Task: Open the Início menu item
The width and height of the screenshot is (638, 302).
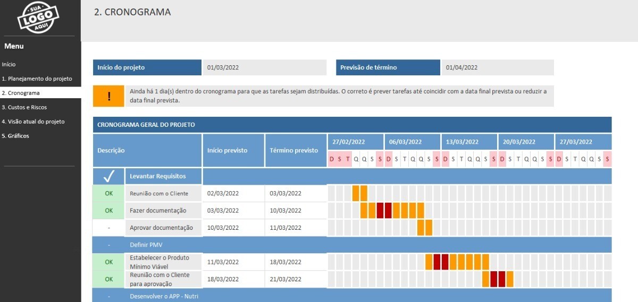Action: (x=9, y=64)
